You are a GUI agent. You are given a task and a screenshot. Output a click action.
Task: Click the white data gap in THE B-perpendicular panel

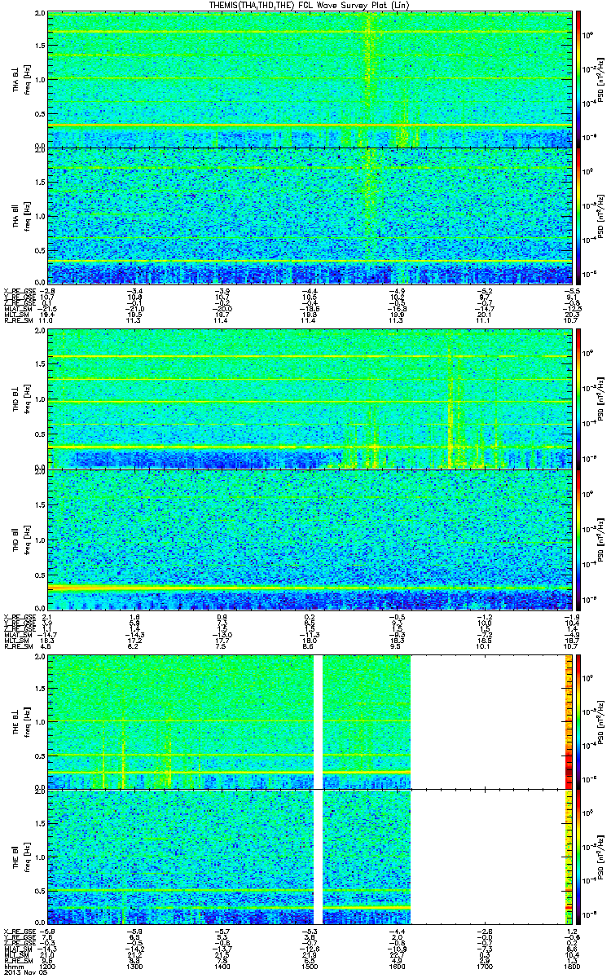tap(319, 721)
